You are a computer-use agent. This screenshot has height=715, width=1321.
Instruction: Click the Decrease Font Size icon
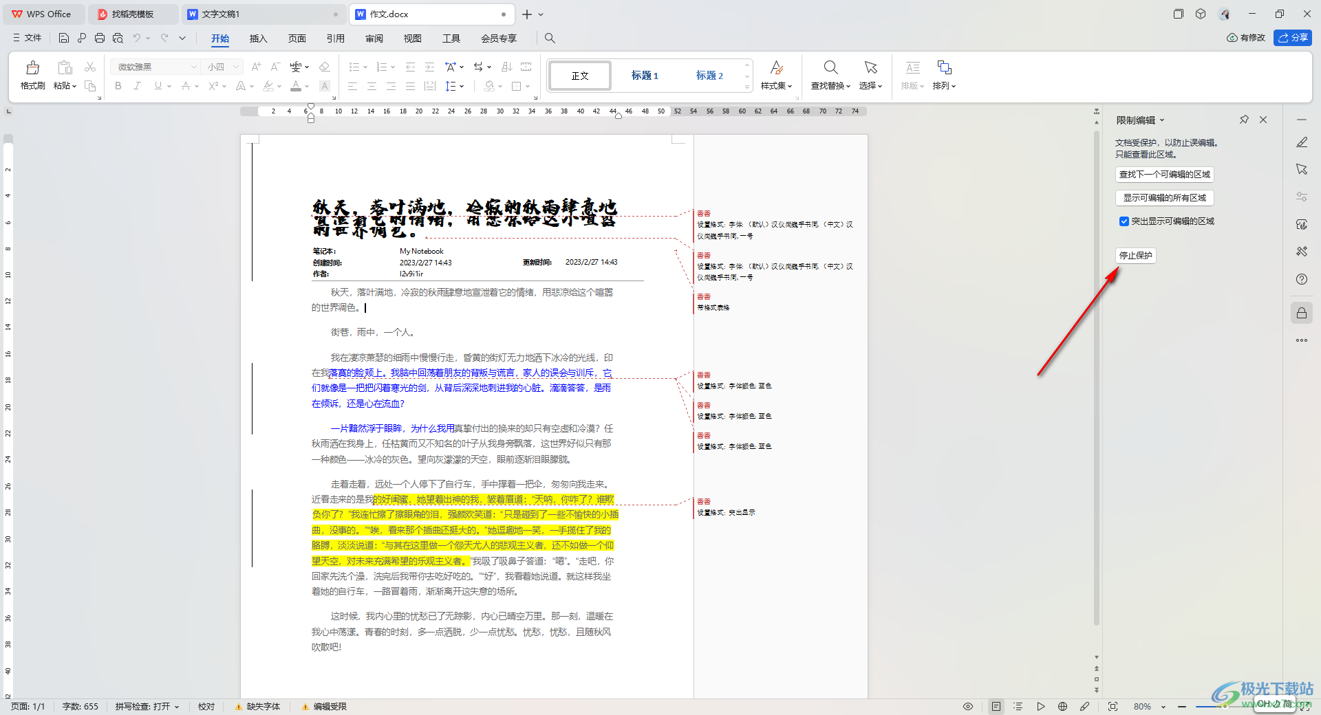(275, 67)
